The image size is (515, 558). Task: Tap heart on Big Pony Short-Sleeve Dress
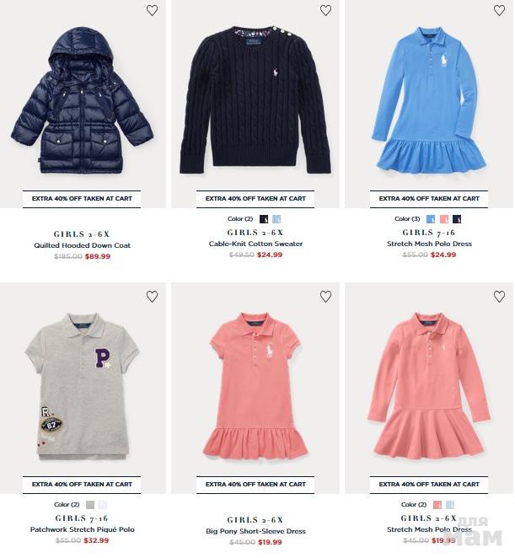(x=325, y=296)
